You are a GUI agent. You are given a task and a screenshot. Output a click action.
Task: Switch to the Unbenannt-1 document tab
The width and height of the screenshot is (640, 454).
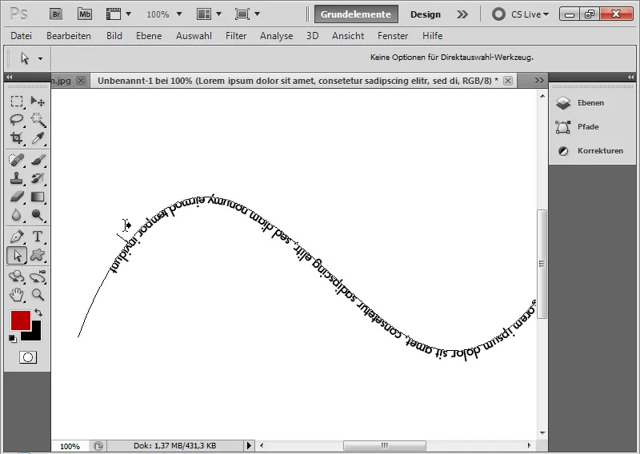point(298,81)
